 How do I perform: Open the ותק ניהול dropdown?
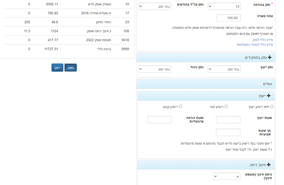[155, 69]
